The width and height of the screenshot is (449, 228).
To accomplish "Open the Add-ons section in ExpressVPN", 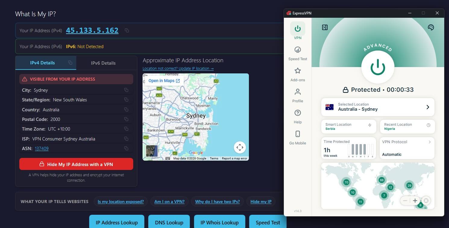I will coord(298,75).
